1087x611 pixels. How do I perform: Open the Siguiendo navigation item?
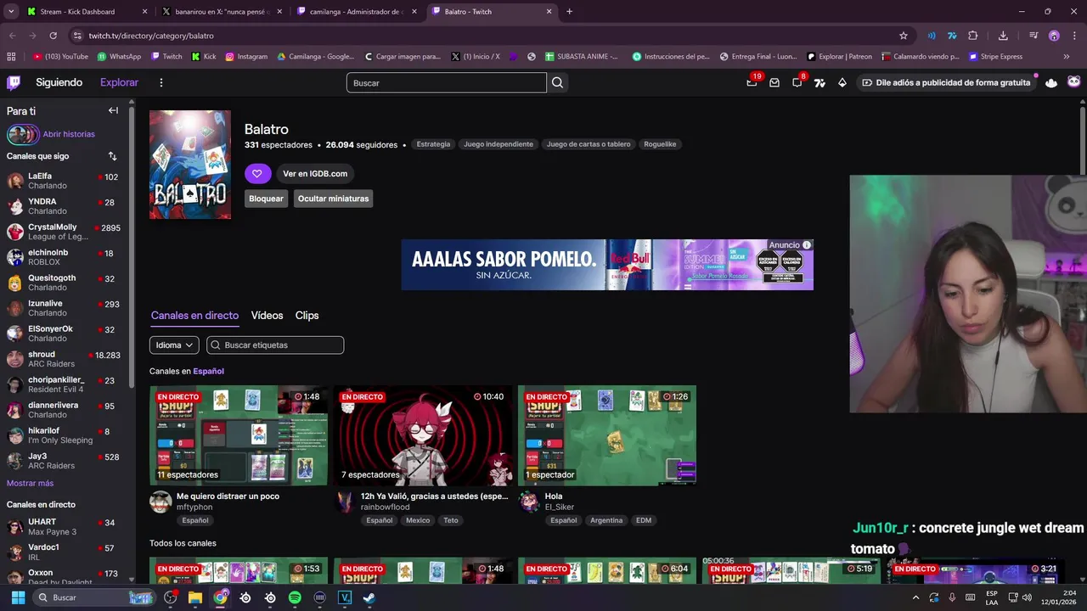(x=59, y=82)
